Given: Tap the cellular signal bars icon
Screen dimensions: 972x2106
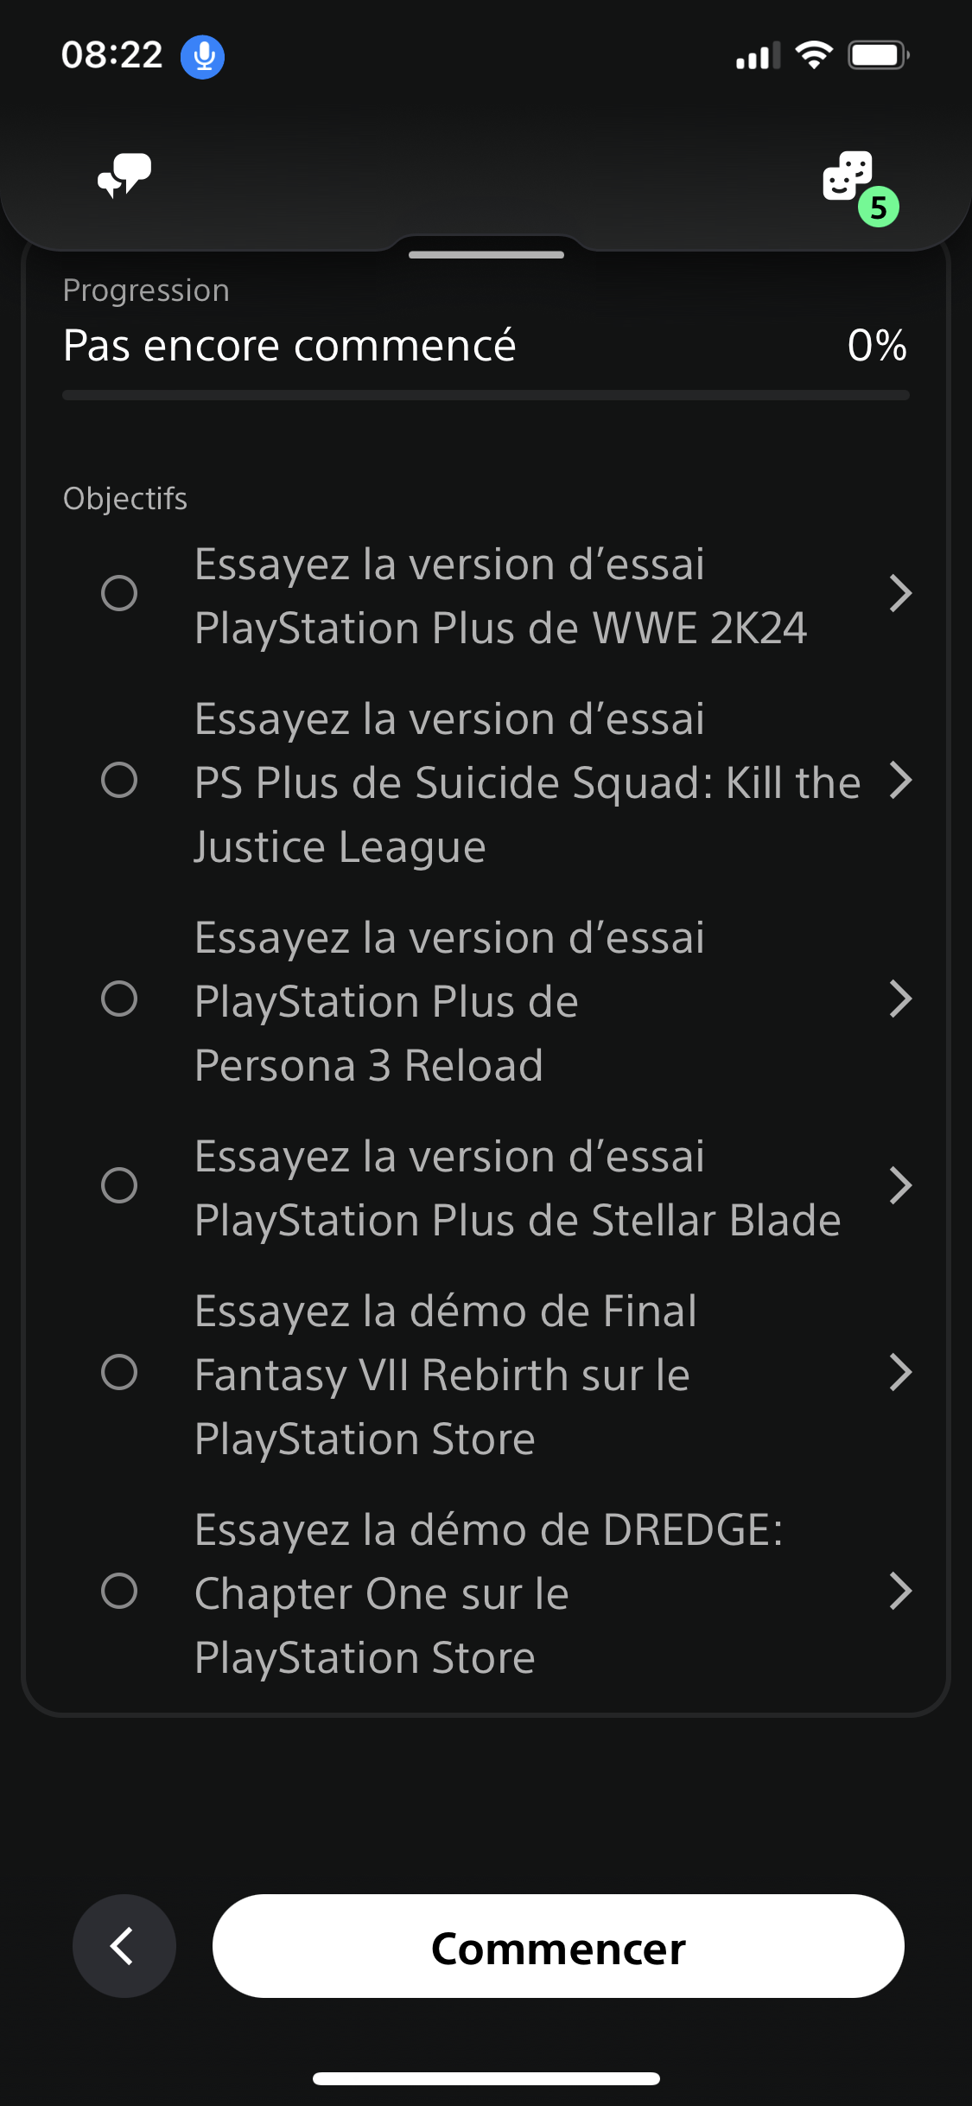Looking at the screenshot, I should [758, 55].
